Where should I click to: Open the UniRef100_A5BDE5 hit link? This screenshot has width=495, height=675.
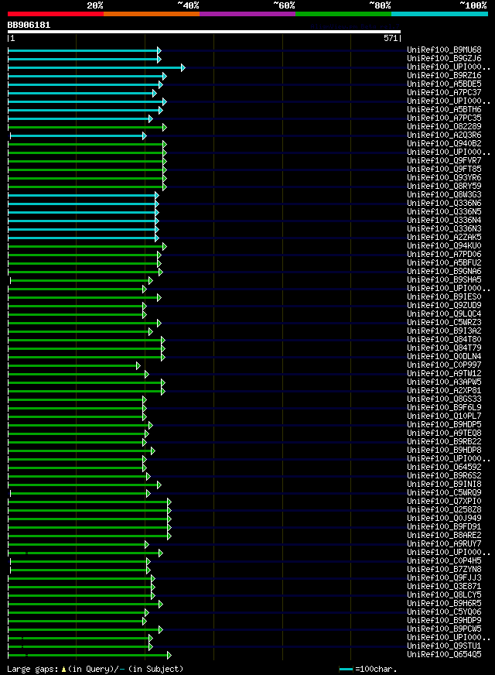click(444, 84)
